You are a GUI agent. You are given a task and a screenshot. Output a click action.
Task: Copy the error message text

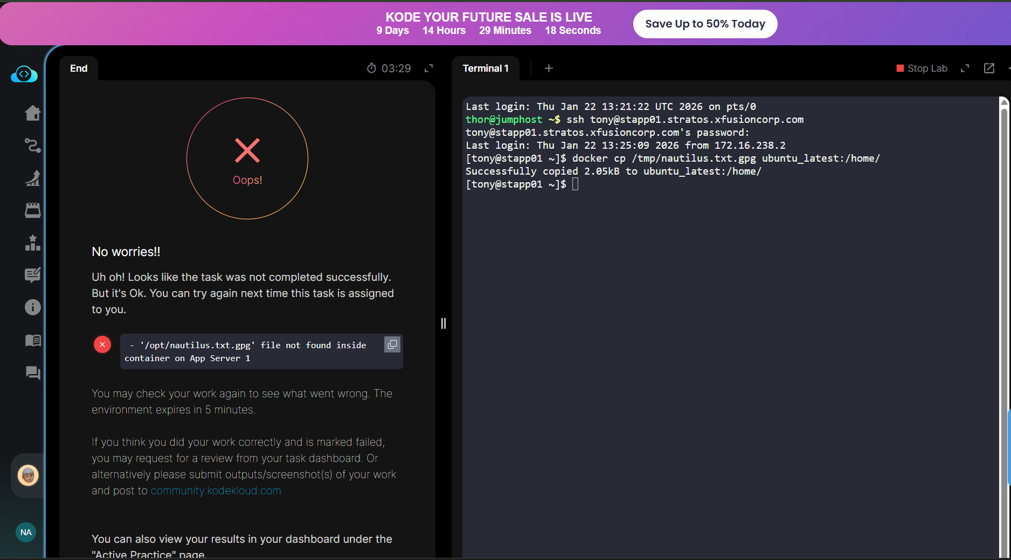click(x=392, y=344)
